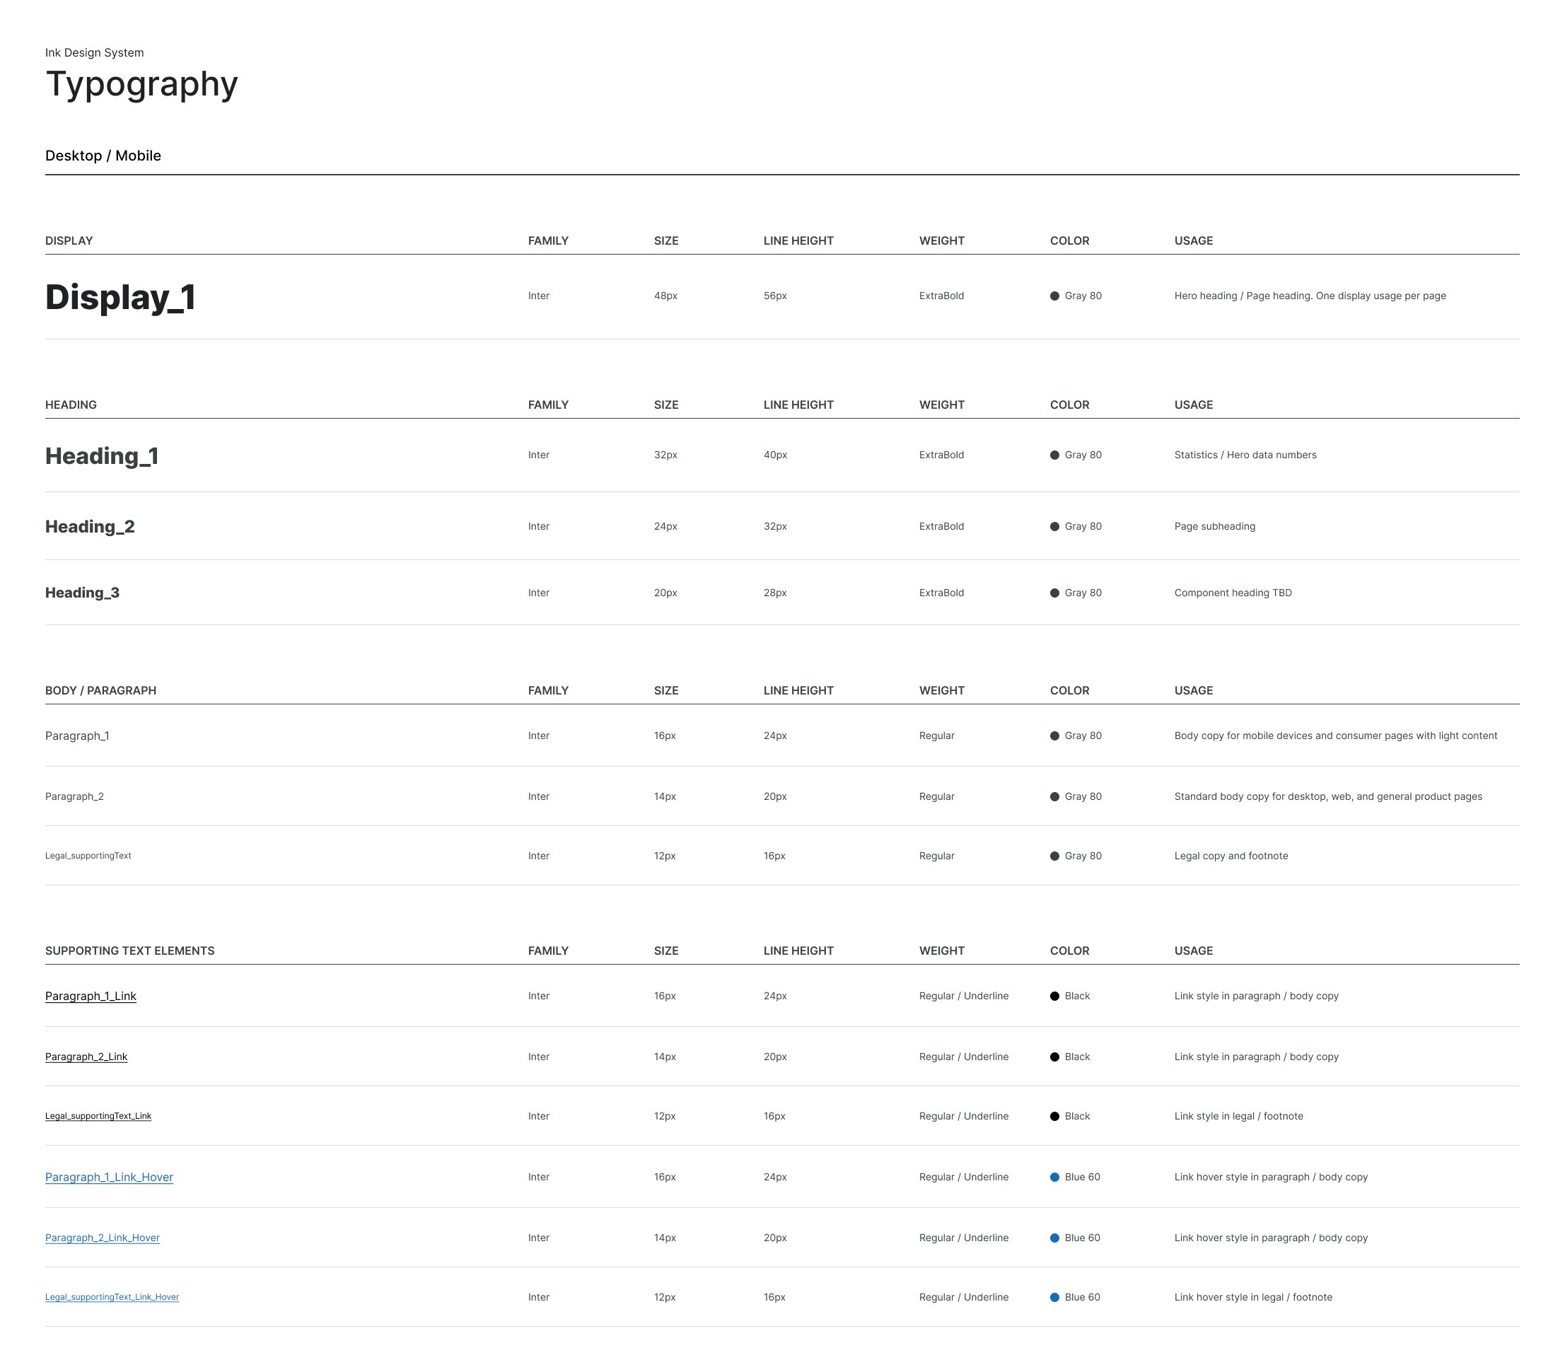Click the Gray 80 dot beside Heading_1
This screenshot has width=1565, height=1372.
coord(1054,455)
